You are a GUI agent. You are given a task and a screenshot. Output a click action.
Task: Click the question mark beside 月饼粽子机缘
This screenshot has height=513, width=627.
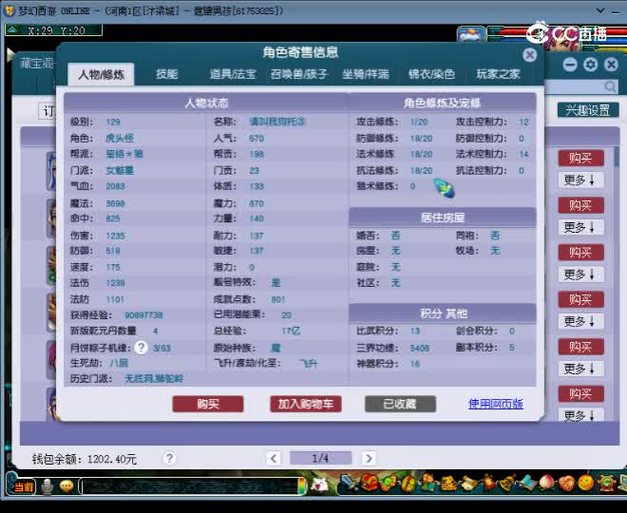(x=141, y=348)
